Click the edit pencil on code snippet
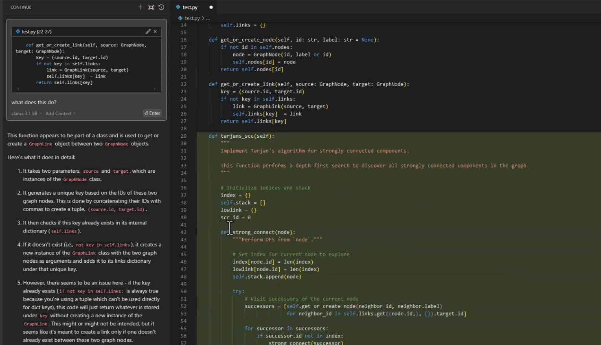 [x=148, y=31]
